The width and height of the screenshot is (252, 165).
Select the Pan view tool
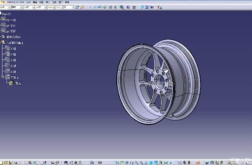[127, 163]
